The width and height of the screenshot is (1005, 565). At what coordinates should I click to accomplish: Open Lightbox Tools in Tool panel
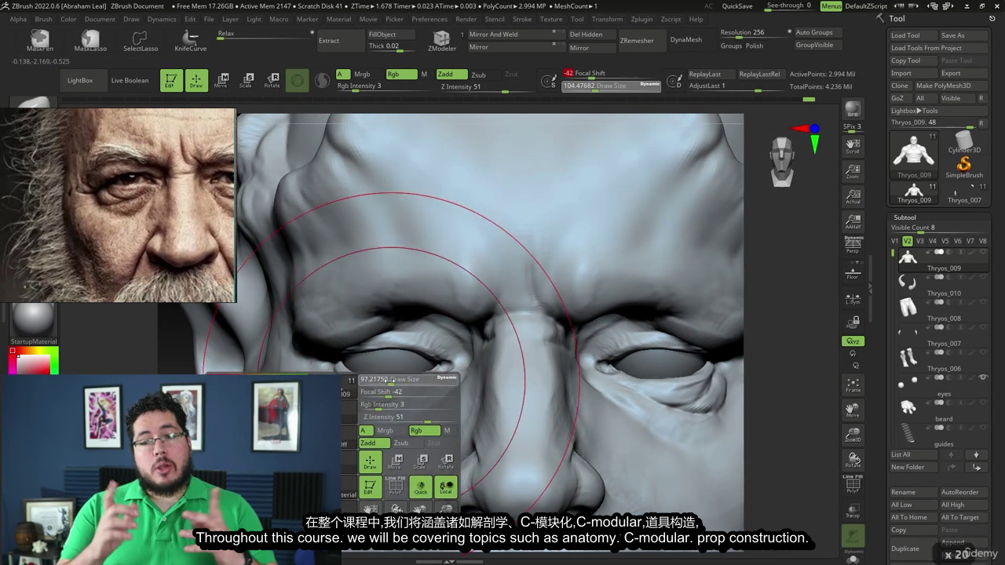click(x=914, y=111)
